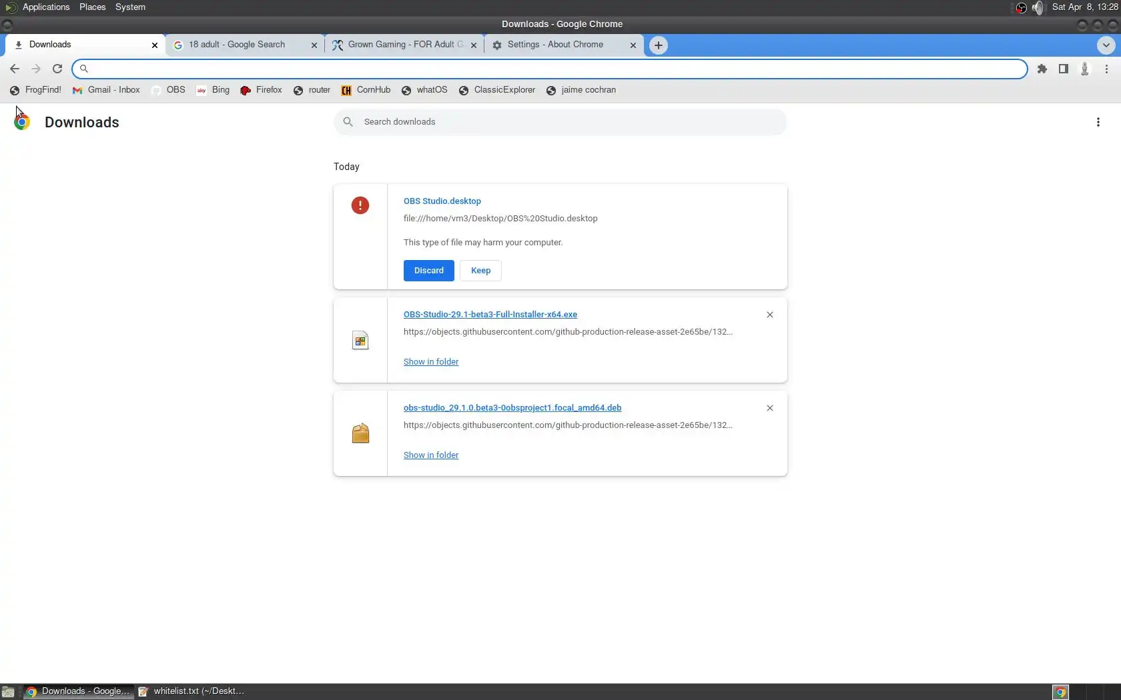
Task: Focus the Search downloads field
Action: [560, 122]
